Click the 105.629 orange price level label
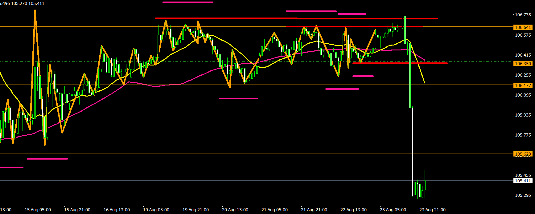This screenshot has height=214, width=535. coord(523,154)
